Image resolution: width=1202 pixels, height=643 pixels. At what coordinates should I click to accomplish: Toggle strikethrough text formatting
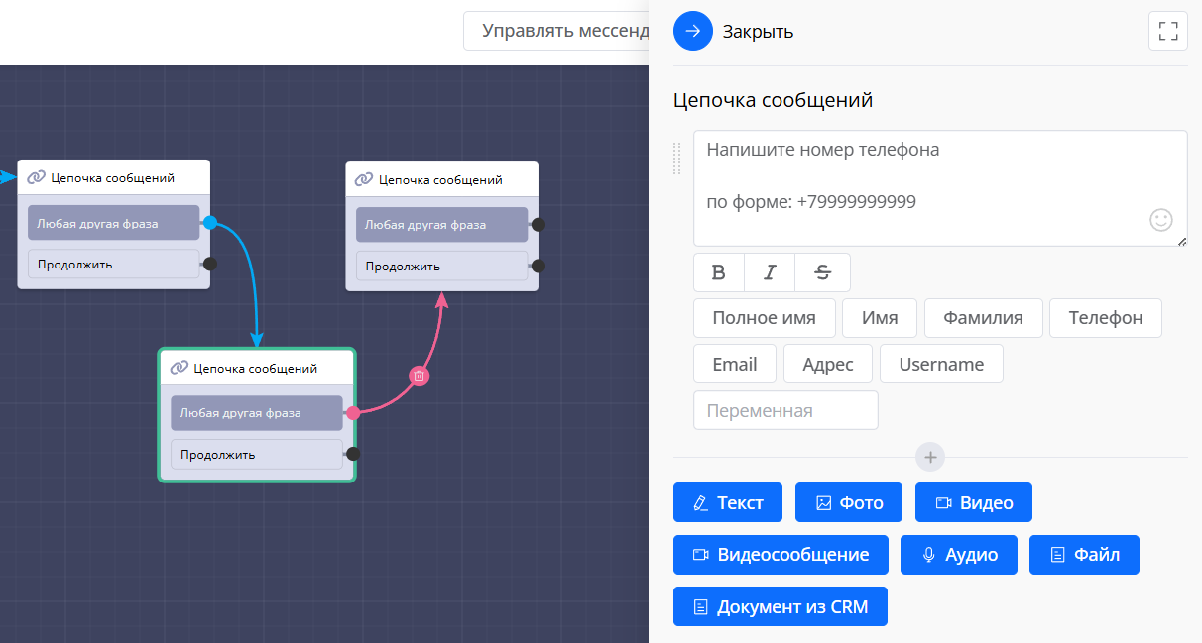click(x=822, y=272)
